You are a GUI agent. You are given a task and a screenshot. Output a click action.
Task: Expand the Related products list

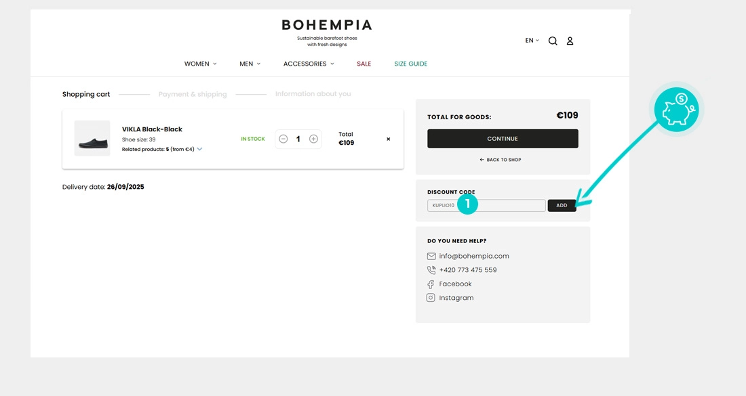(199, 150)
